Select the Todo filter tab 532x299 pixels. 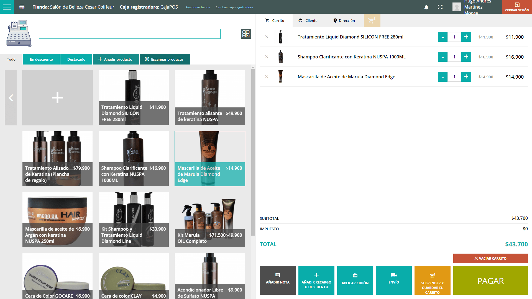(11, 59)
